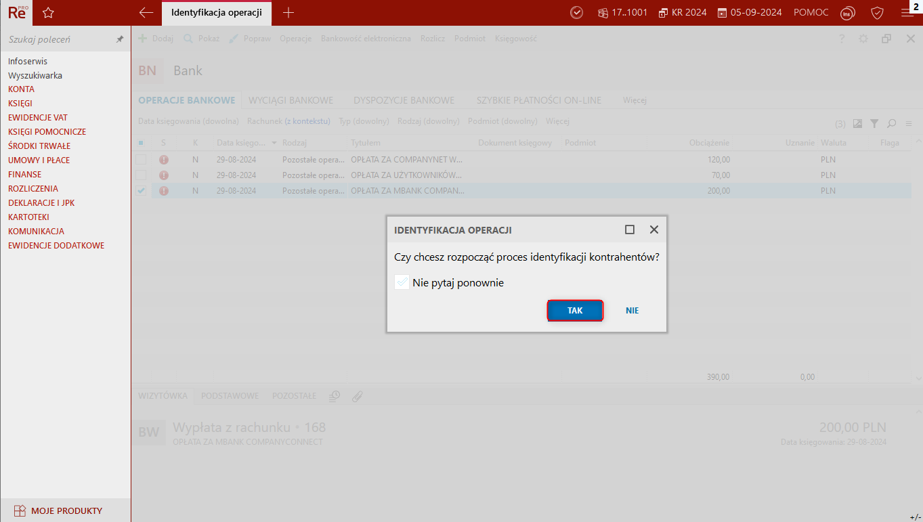
Task: Click Popraw in the Bank toolbar
Action: click(250, 39)
